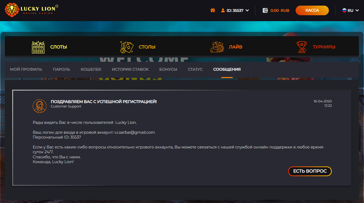Click the playing cards tables icon

pyautogui.click(x=127, y=47)
